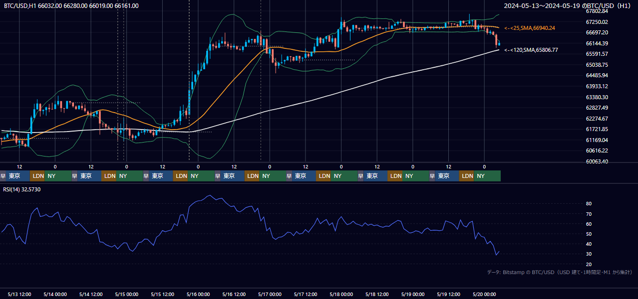Click RSI scale level 70
638x299 pixels.
[589, 214]
